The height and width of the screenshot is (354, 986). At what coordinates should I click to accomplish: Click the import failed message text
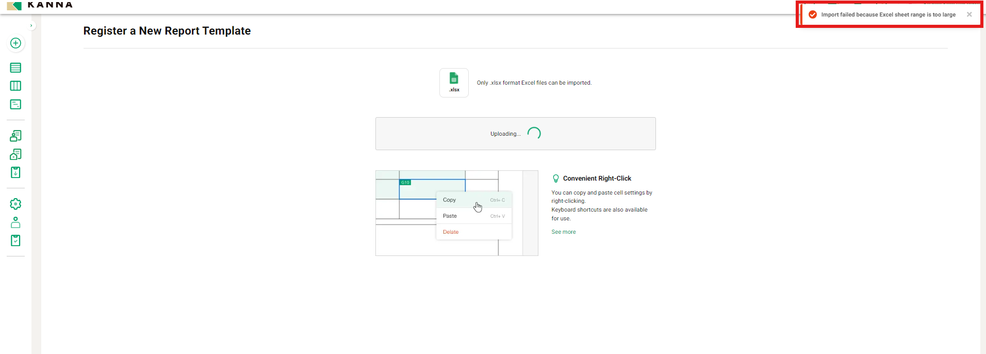888,14
